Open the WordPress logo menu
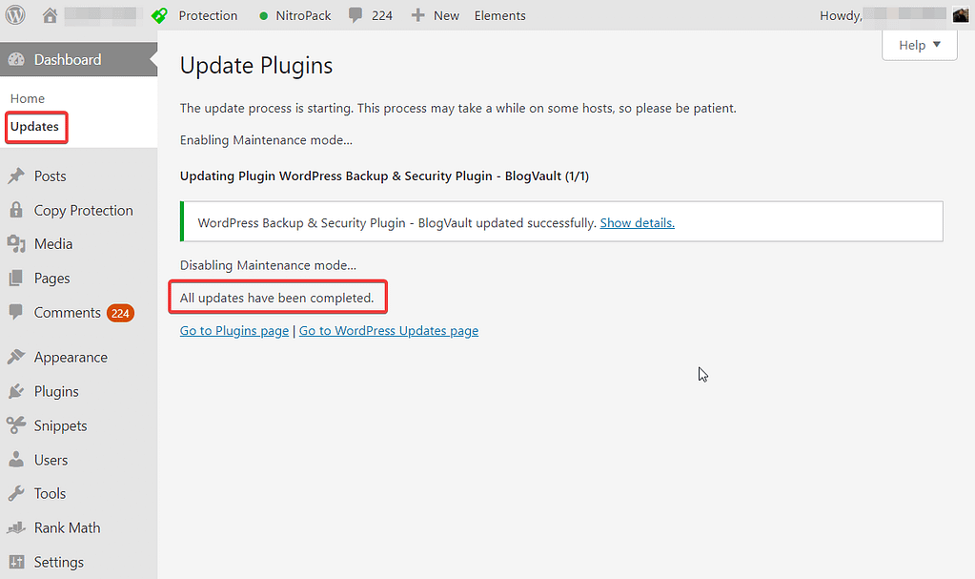 point(15,15)
